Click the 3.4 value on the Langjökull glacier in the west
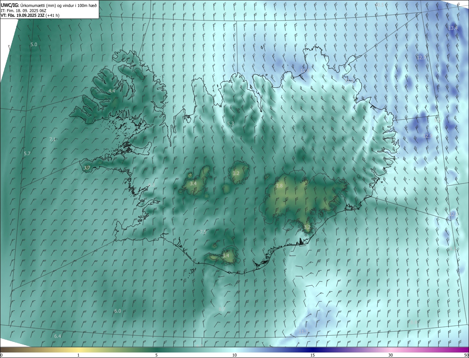This screenshot has height=358, width=469. [x=193, y=183]
